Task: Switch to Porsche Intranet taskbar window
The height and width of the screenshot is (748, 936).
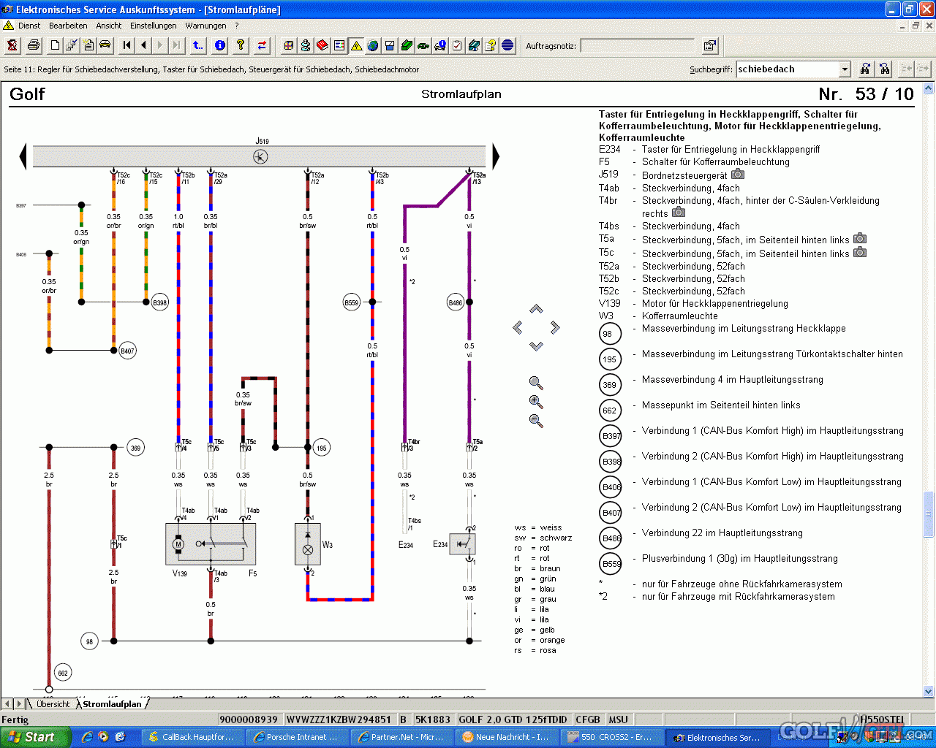Action: pos(296,737)
